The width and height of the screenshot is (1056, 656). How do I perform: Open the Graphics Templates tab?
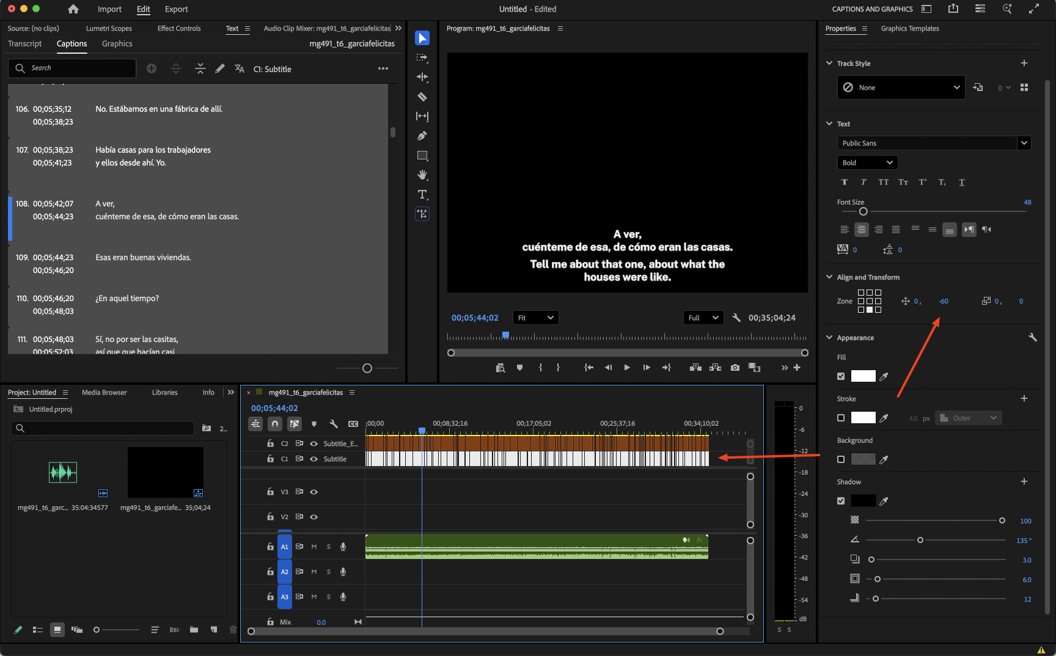(x=909, y=29)
